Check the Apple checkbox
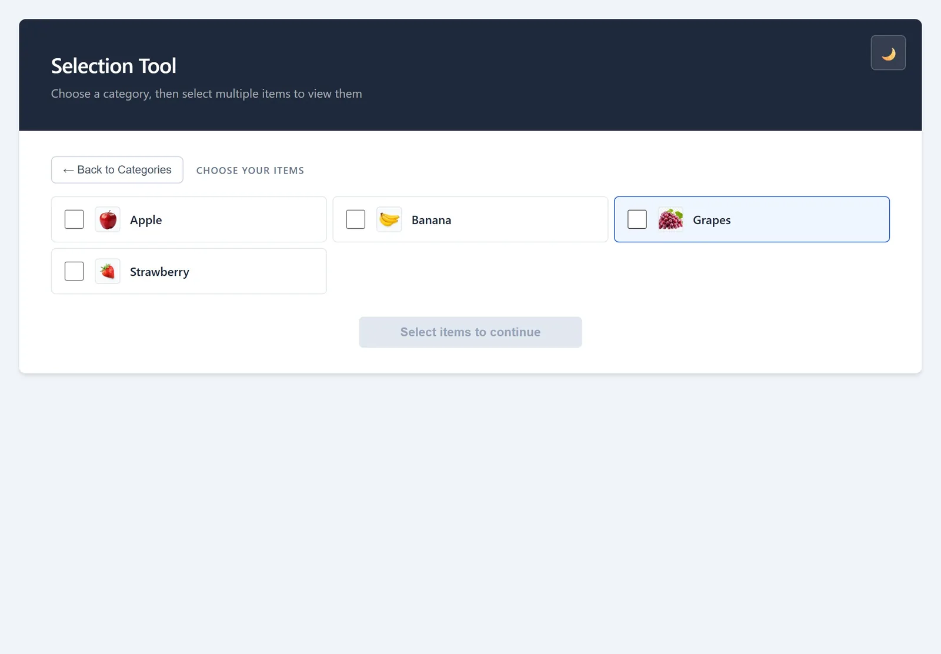This screenshot has width=941, height=654. click(74, 219)
